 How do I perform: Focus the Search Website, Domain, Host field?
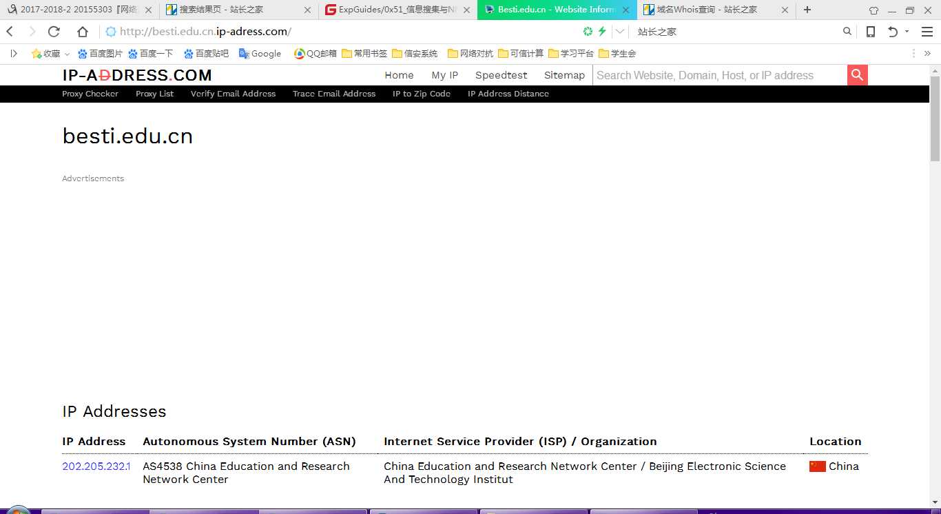click(x=720, y=76)
